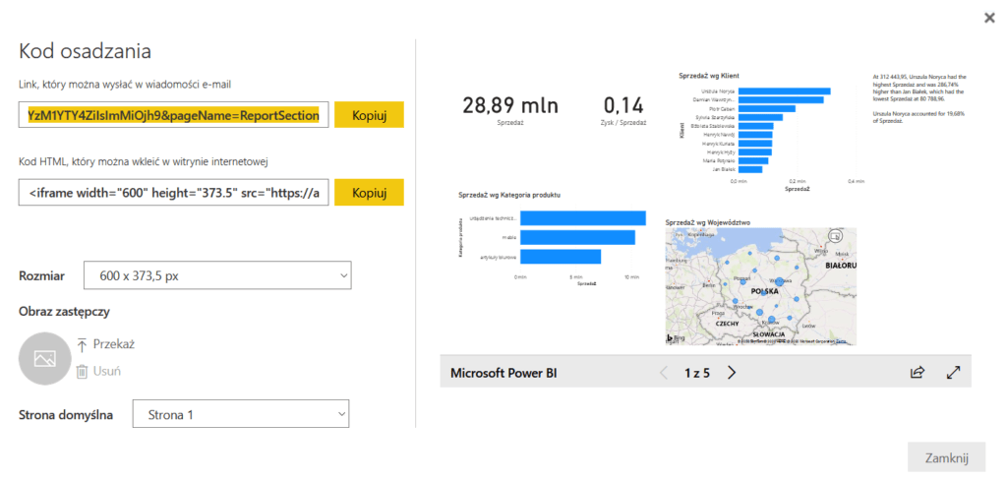Click the email link text field
This screenshot has height=481, width=1007.
pyautogui.click(x=173, y=115)
